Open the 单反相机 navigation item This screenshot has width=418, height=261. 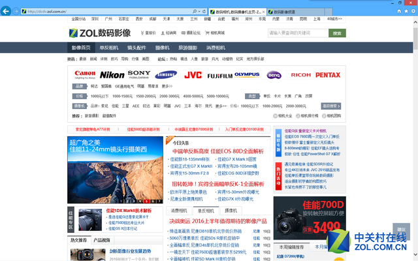pos(109,48)
